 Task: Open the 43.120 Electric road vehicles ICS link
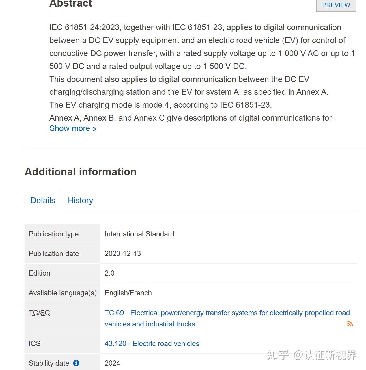(152, 343)
